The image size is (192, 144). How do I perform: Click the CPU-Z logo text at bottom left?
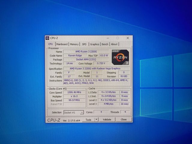54,120
